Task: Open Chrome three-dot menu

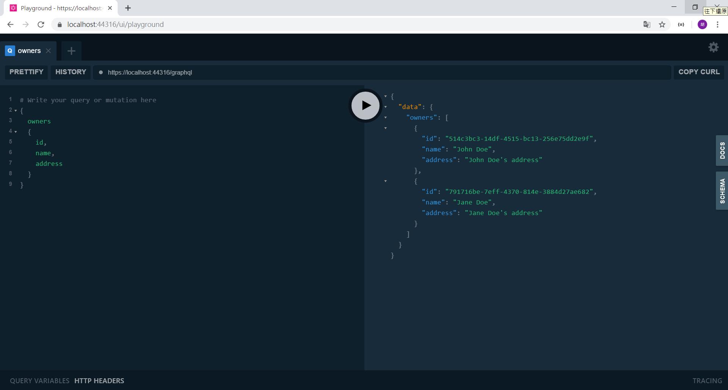Action: (717, 24)
